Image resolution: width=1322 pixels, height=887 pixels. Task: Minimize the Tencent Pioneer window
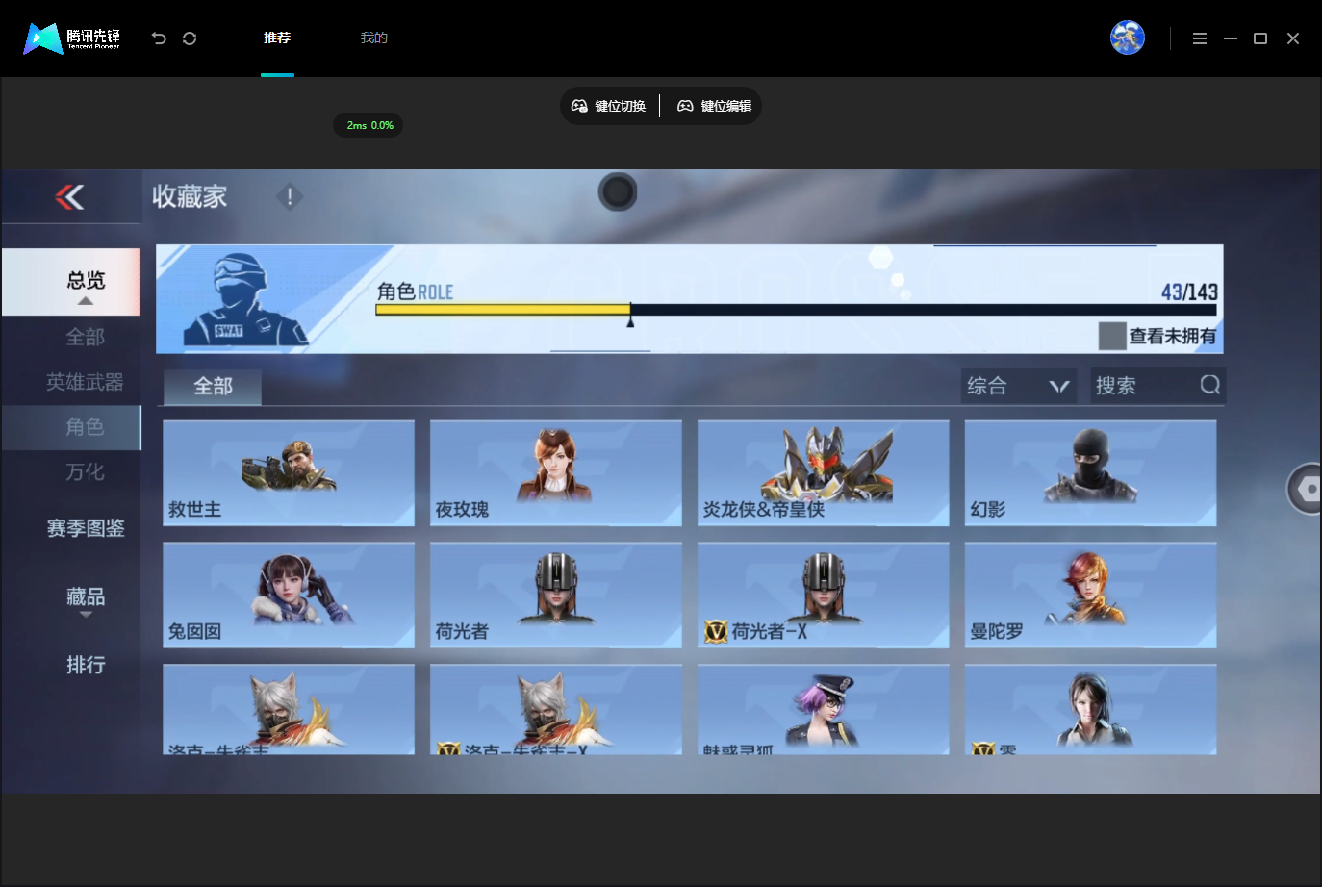[x=1230, y=38]
